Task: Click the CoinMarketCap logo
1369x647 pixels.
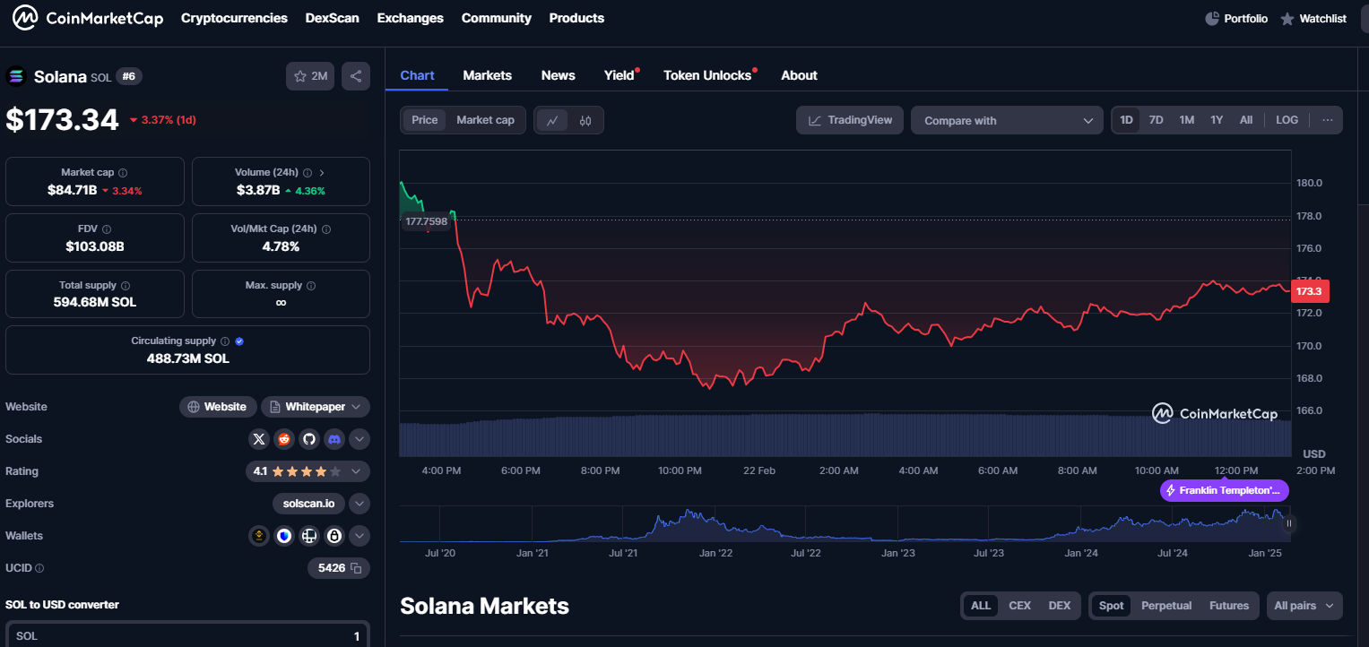Action: pos(88,18)
